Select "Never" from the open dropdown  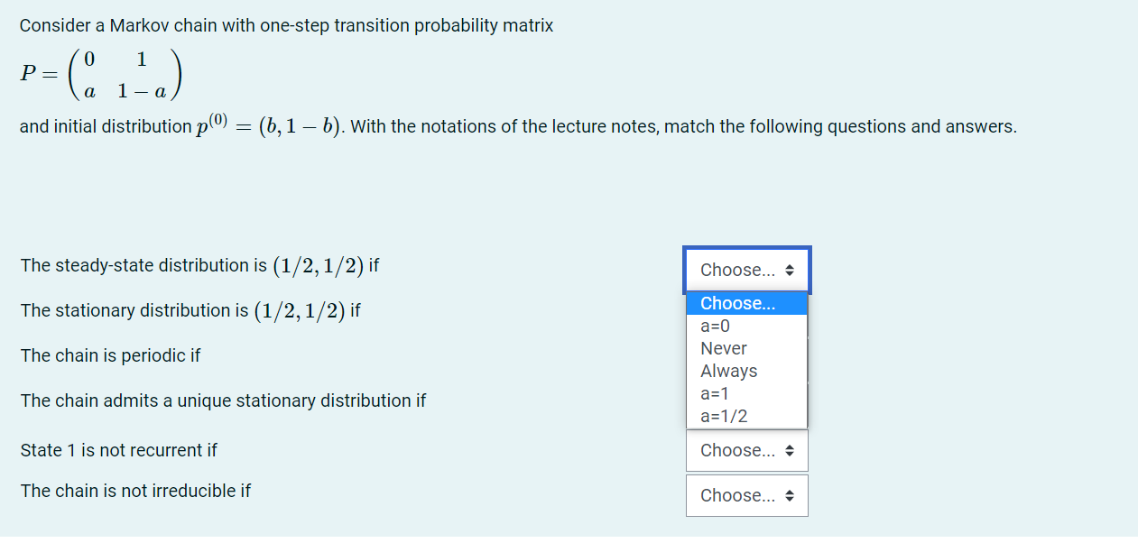tap(723, 348)
